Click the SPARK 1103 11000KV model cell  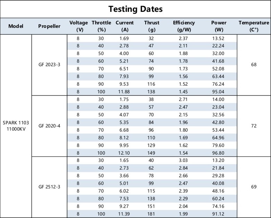16,126
